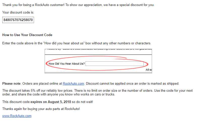
Task: Click the 'Thanks again for buying' closing line
Action: tap(41, 109)
